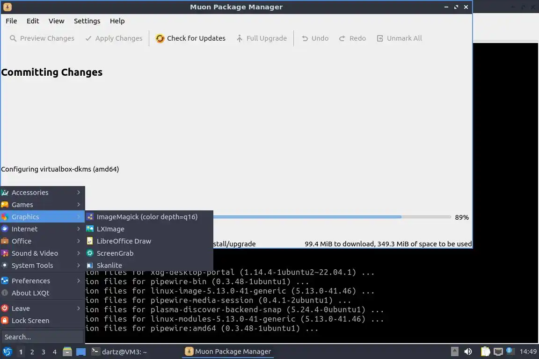Click Apply Changes checkmark icon

(88, 38)
